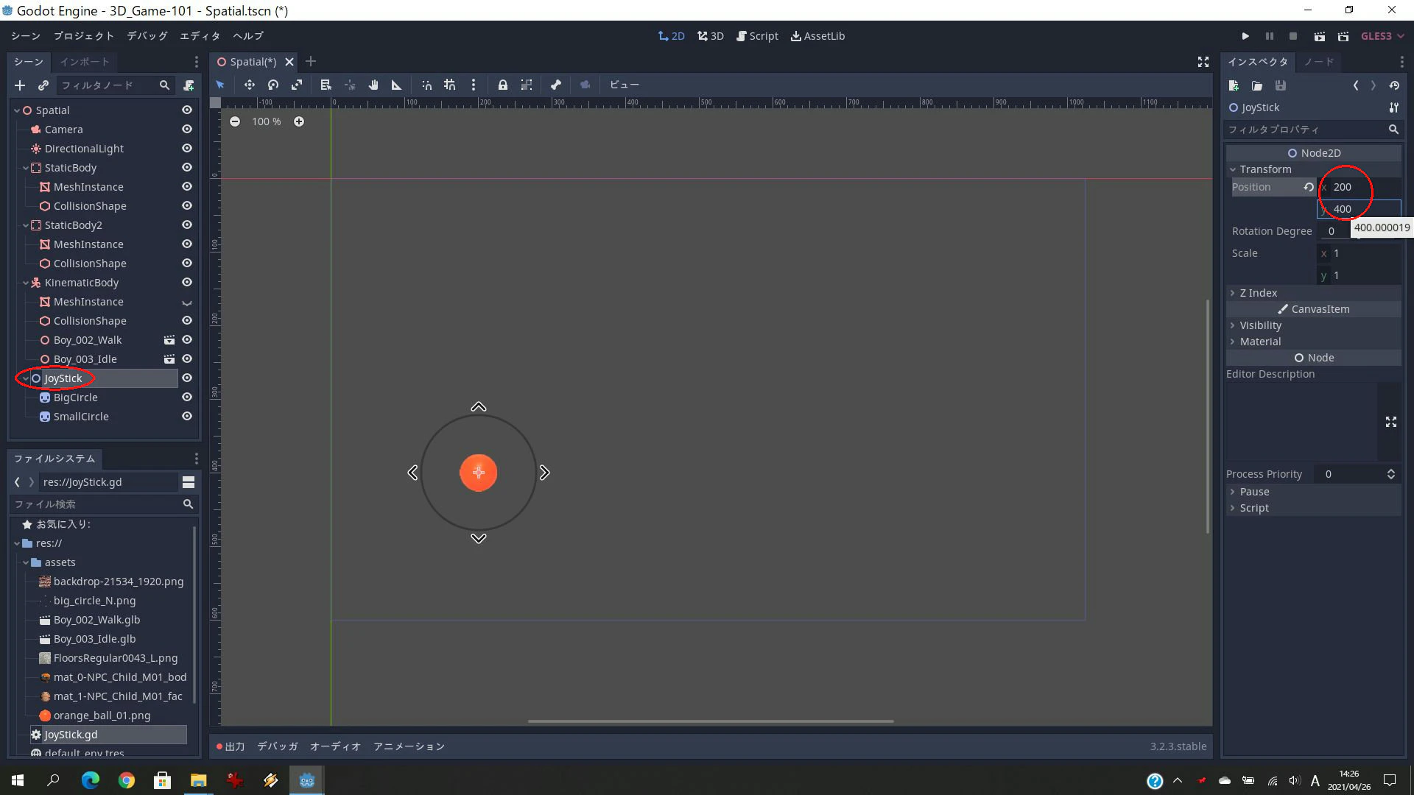This screenshot has width=1414, height=795.
Task: Hide the StaticBody2 node
Action: [x=187, y=225]
